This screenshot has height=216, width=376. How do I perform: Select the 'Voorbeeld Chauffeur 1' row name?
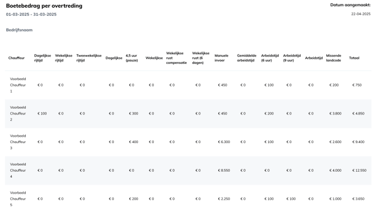click(18, 85)
